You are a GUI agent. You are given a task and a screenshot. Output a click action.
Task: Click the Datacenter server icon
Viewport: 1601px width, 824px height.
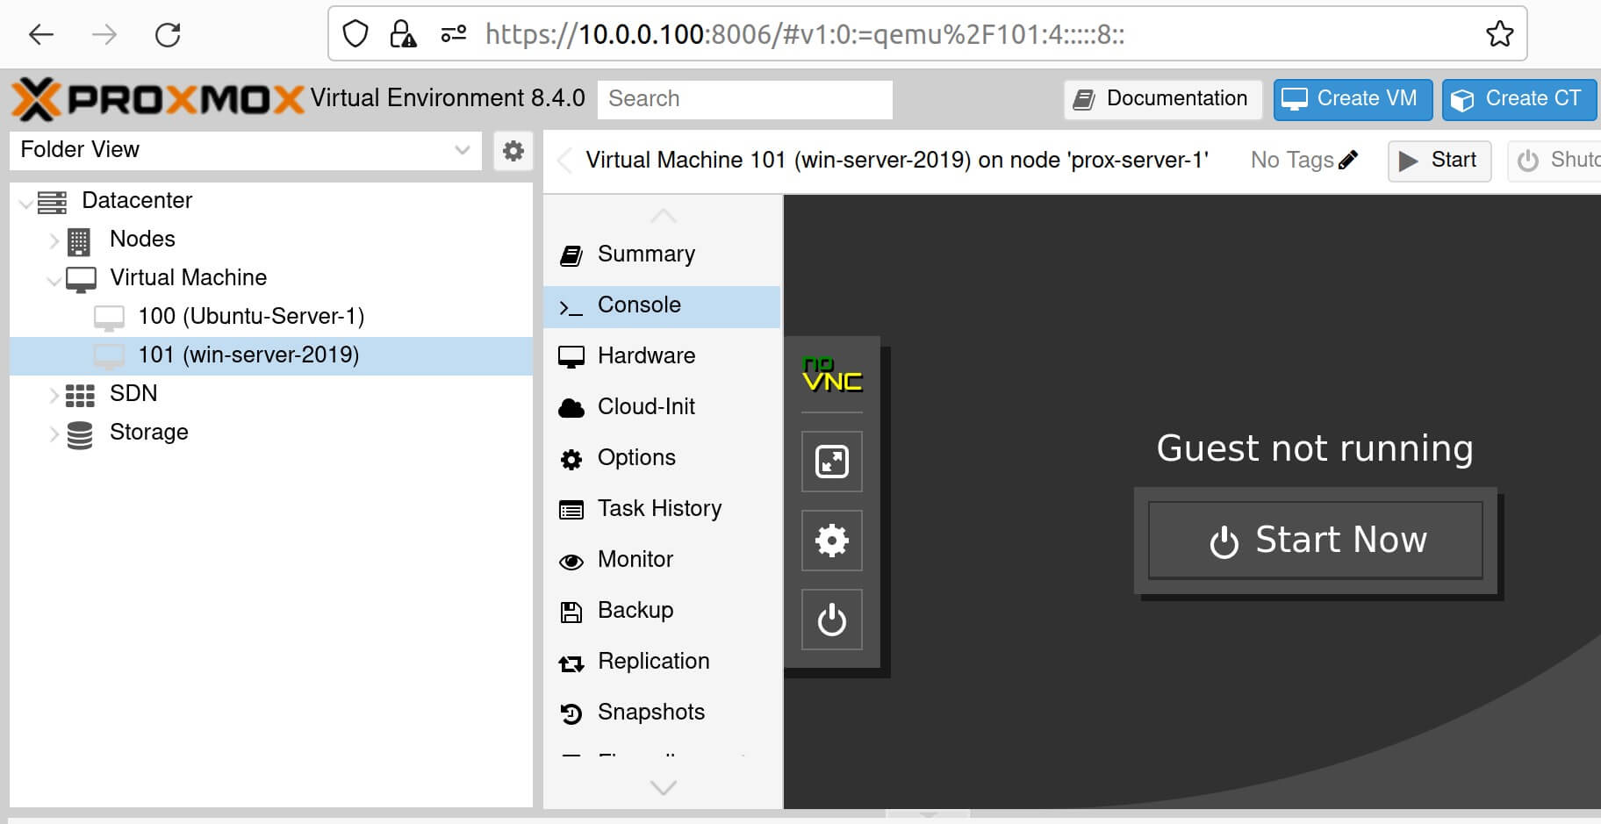[52, 201]
